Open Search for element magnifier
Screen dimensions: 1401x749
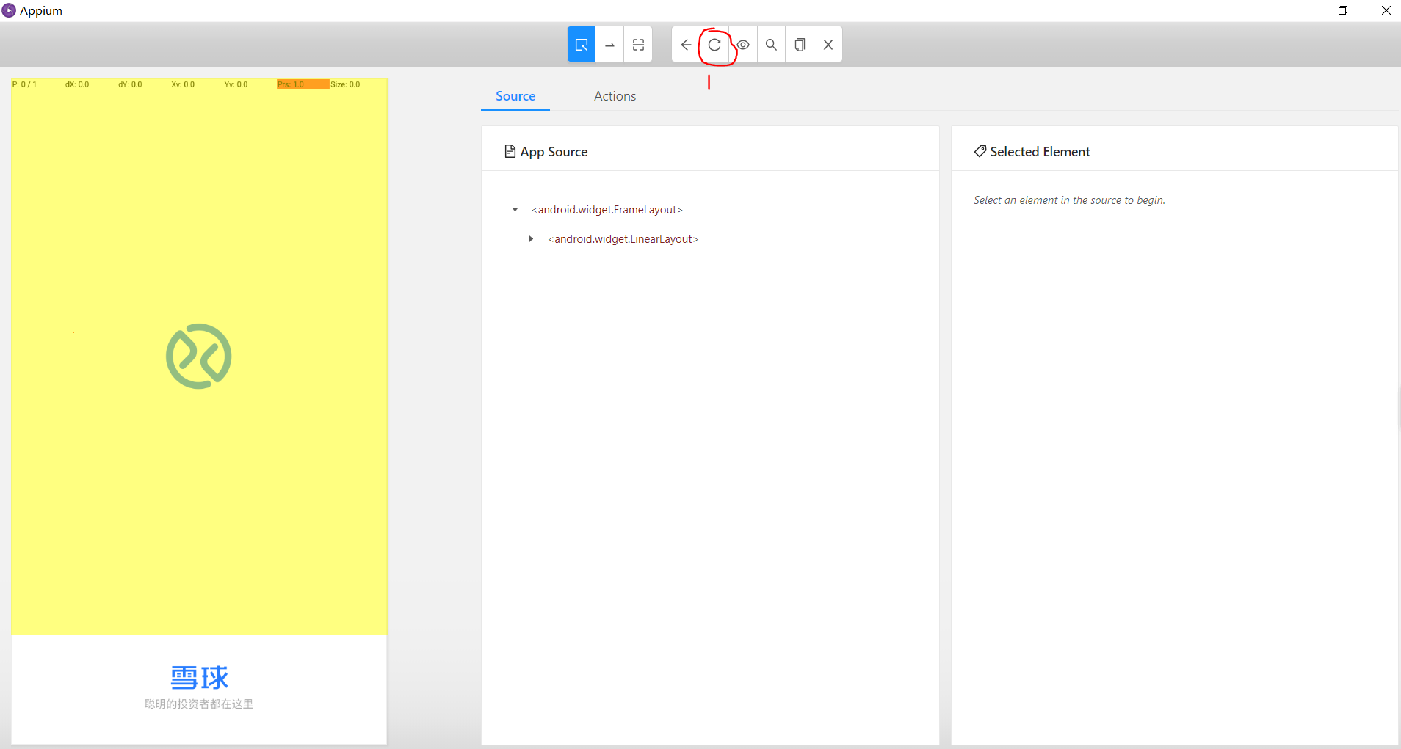[771, 45]
